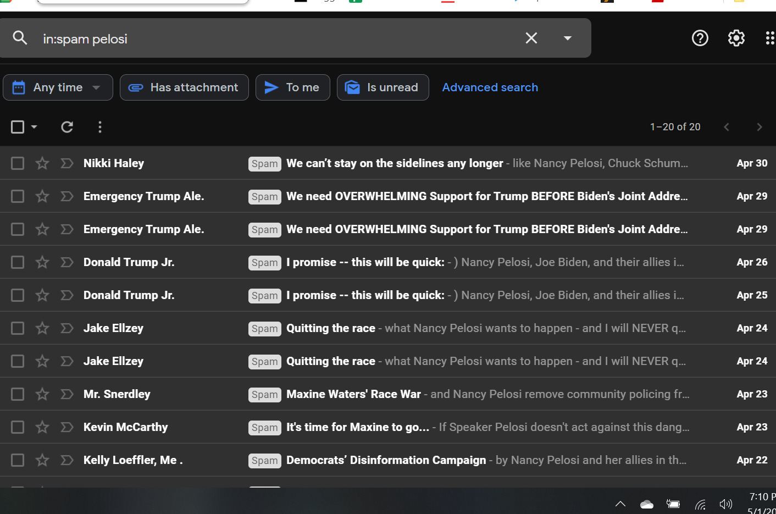
Task: Open the volume speaker tray icon
Action: [x=726, y=504]
